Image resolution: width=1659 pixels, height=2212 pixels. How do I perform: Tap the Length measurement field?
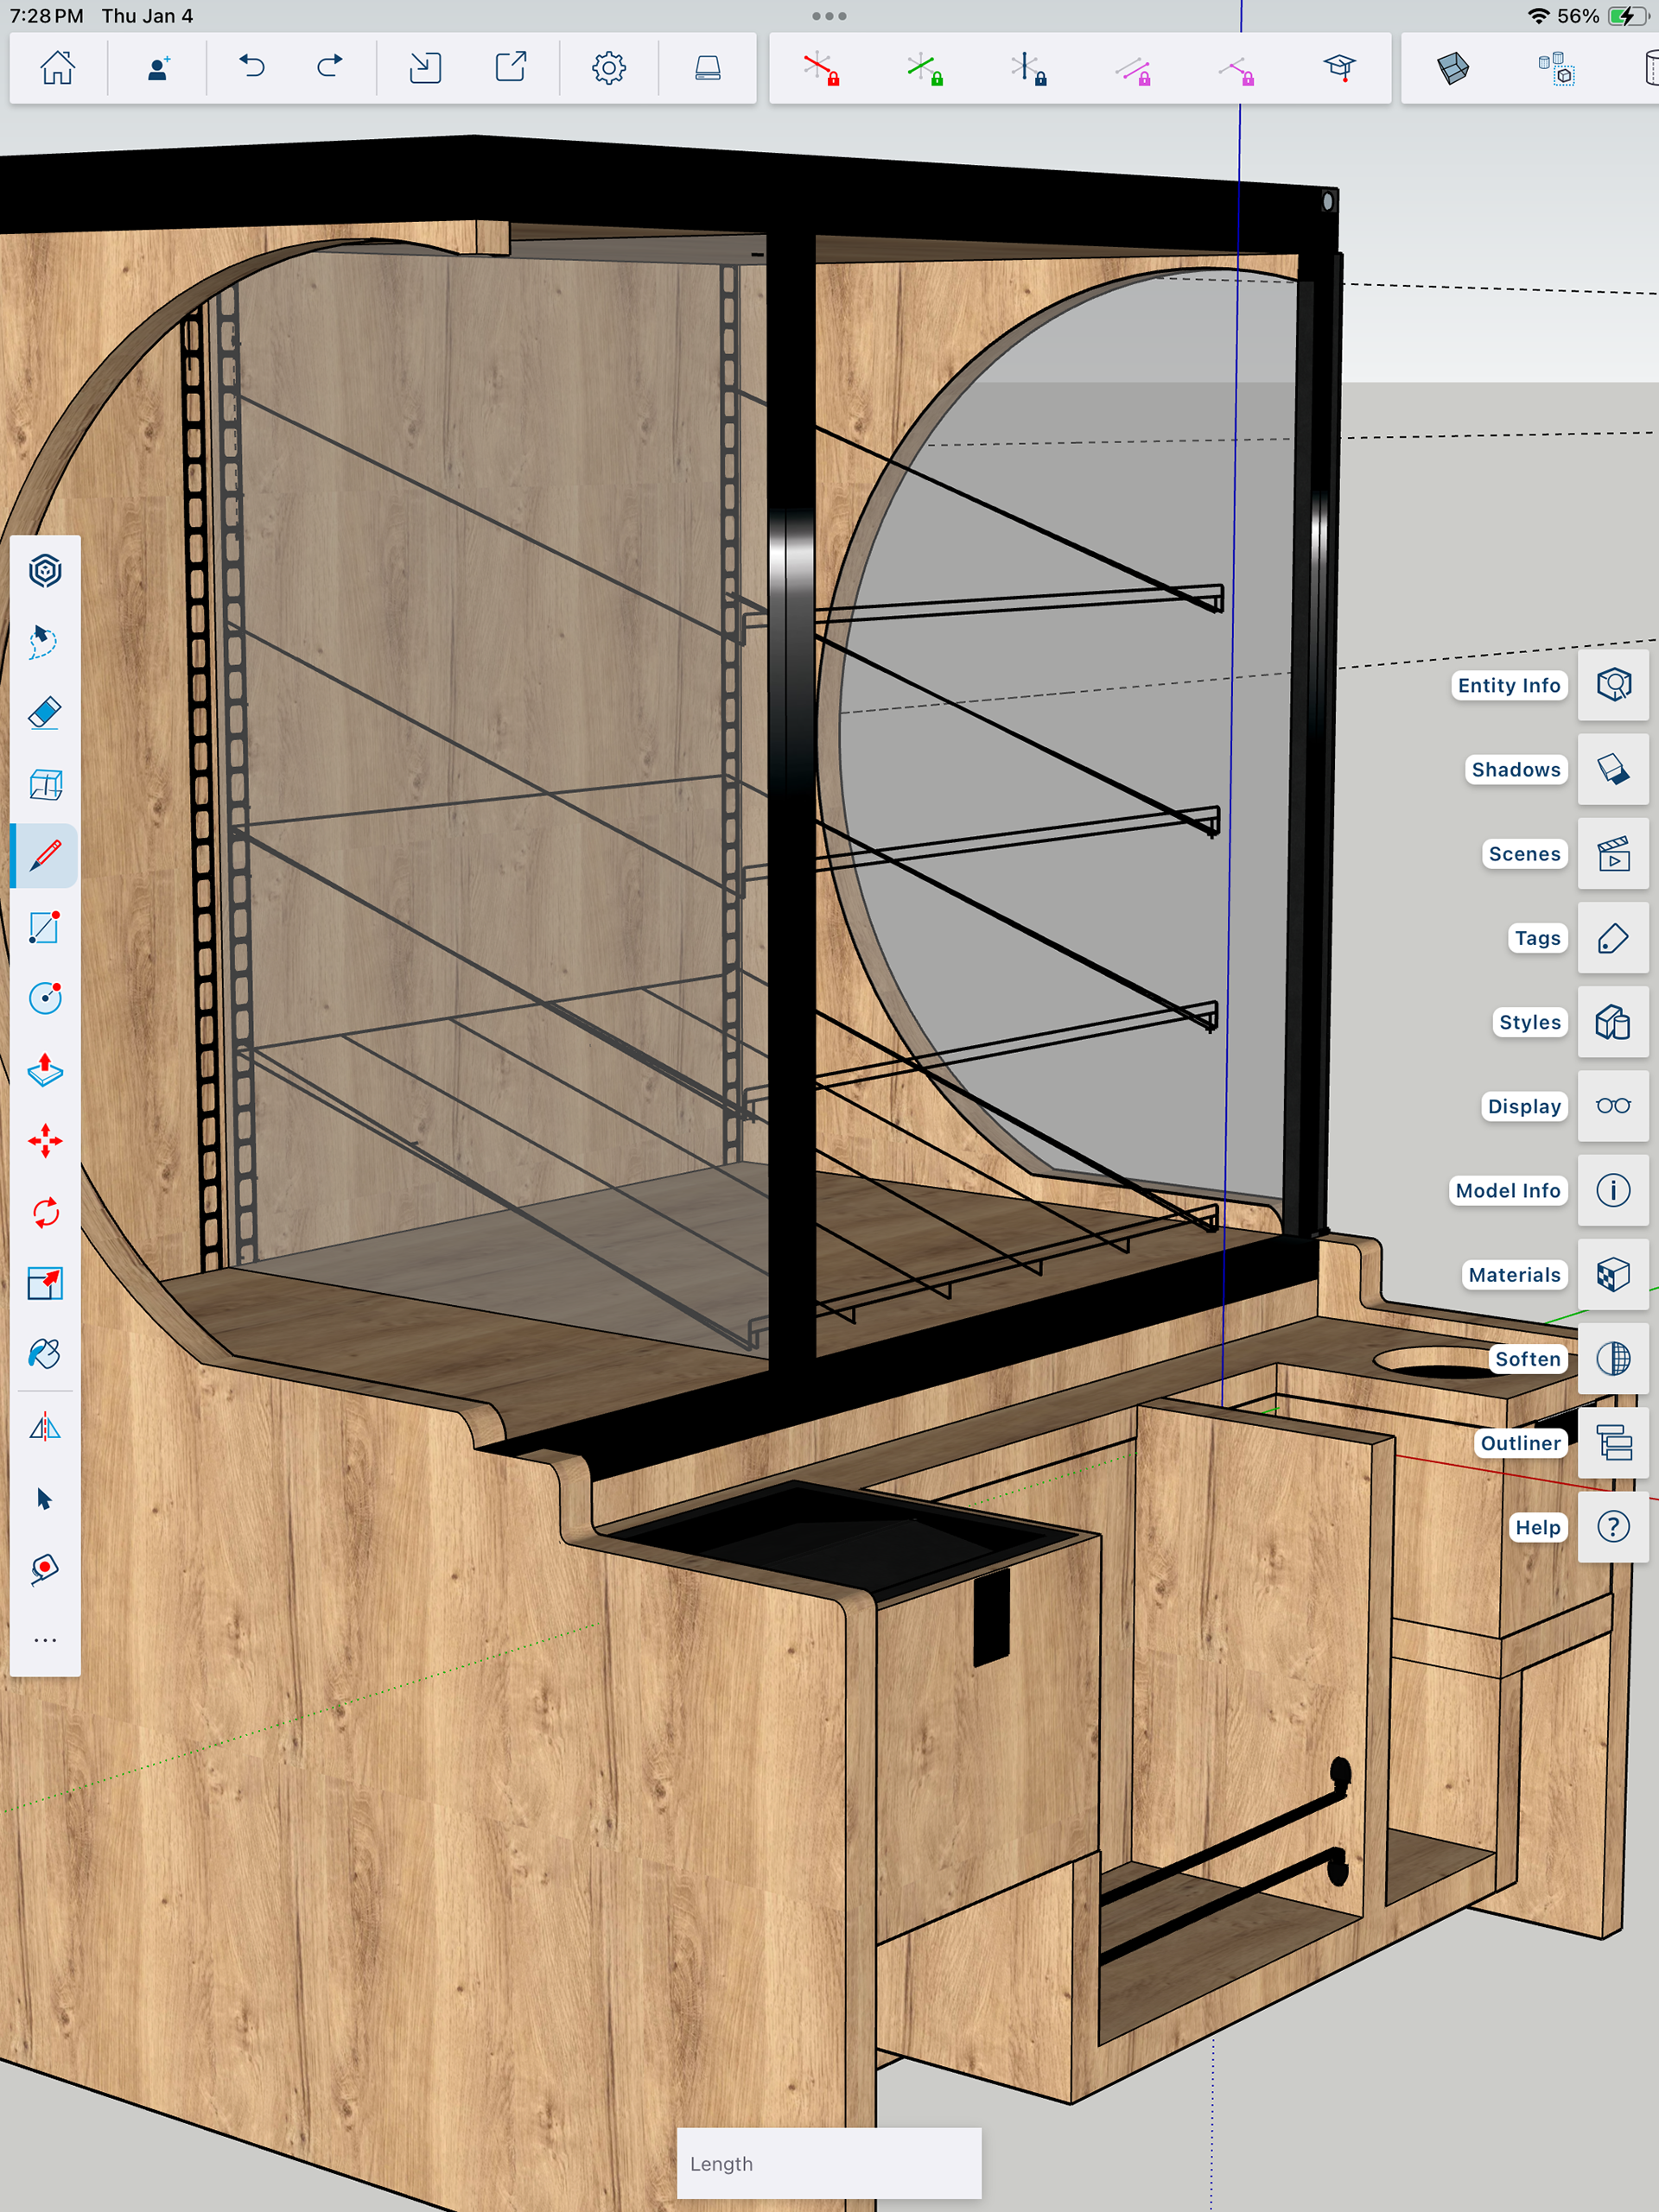pos(829,2163)
